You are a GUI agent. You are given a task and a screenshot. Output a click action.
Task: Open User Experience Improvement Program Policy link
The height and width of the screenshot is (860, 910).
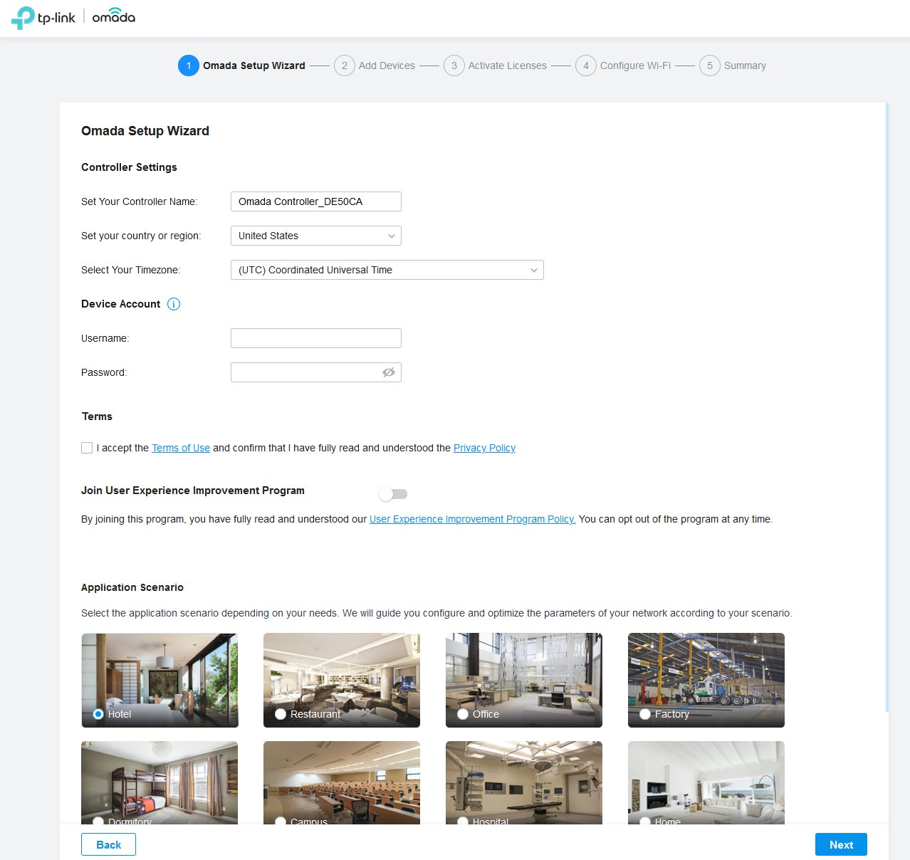coord(472,519)
